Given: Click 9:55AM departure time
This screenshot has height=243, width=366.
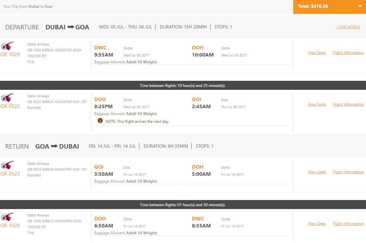Looking at the screenshot, I should [x=104, y=55].
